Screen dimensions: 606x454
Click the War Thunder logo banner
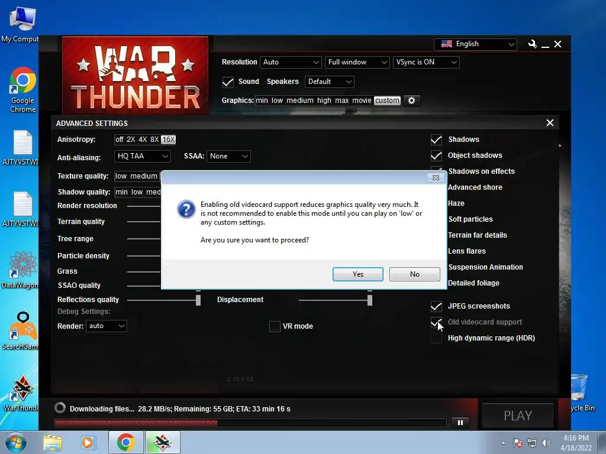(x=136, y=75)
